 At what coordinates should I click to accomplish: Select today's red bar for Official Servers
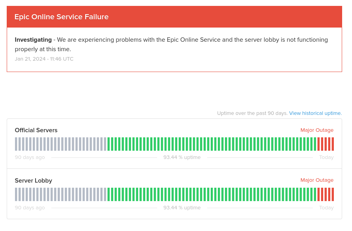[x=333, y=144]
